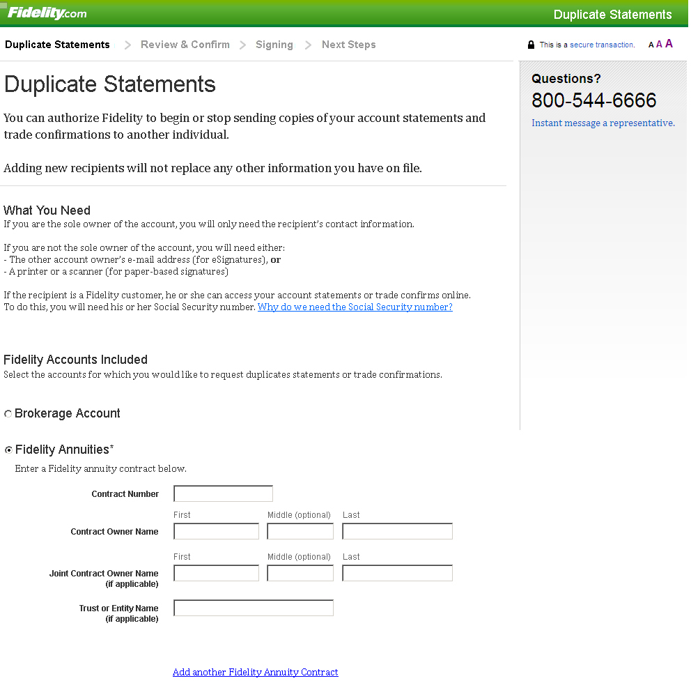Click Duplicate Statements in the green header
The width and height of the screenshot is (691, 697).
[612, 15]
